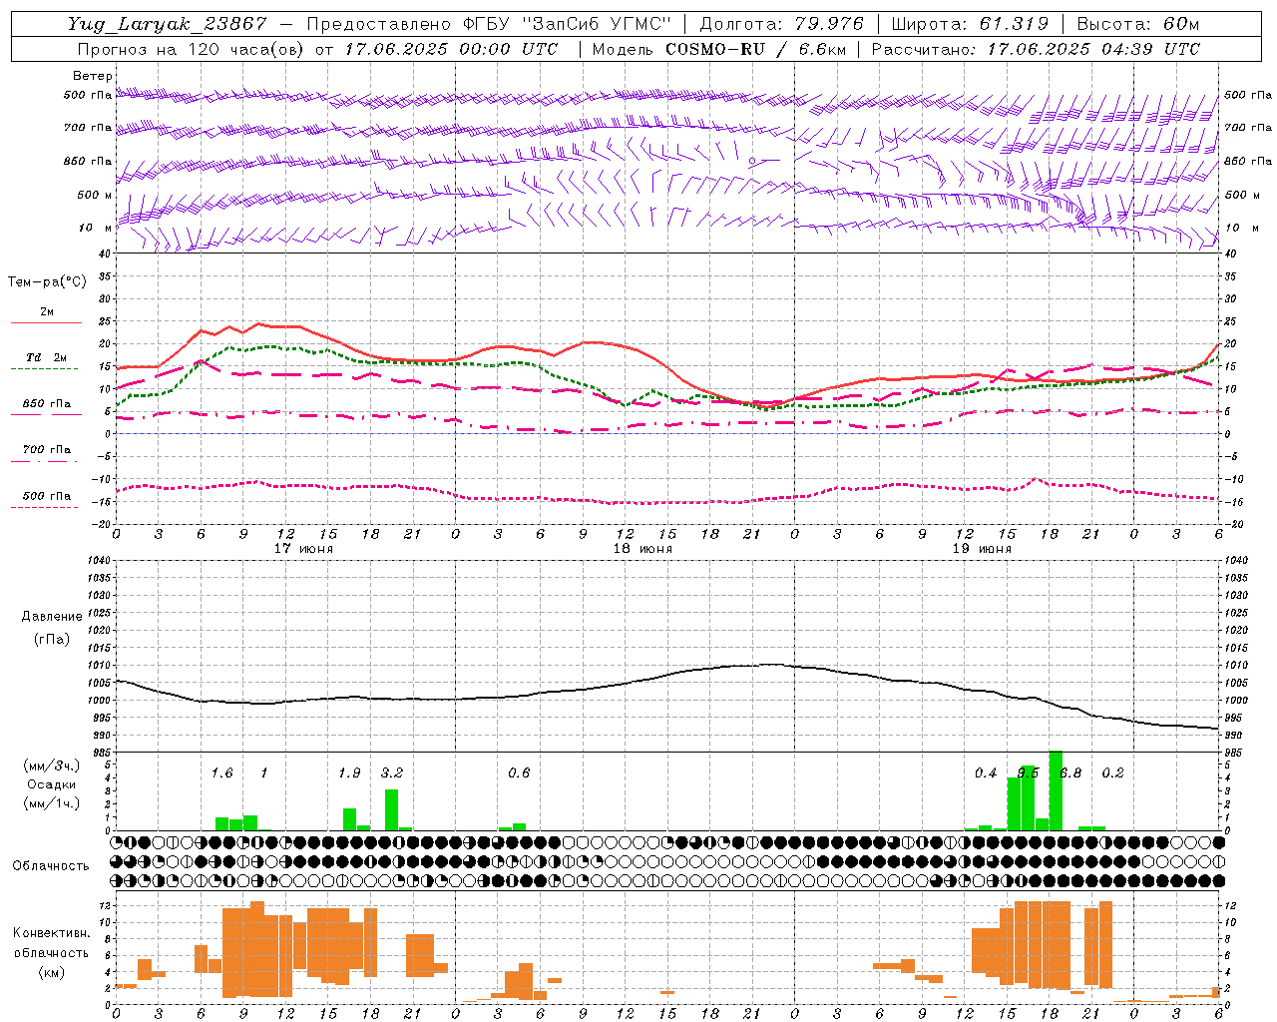
Task: Click the 18 июня date label
Action: tap(642, 549)
